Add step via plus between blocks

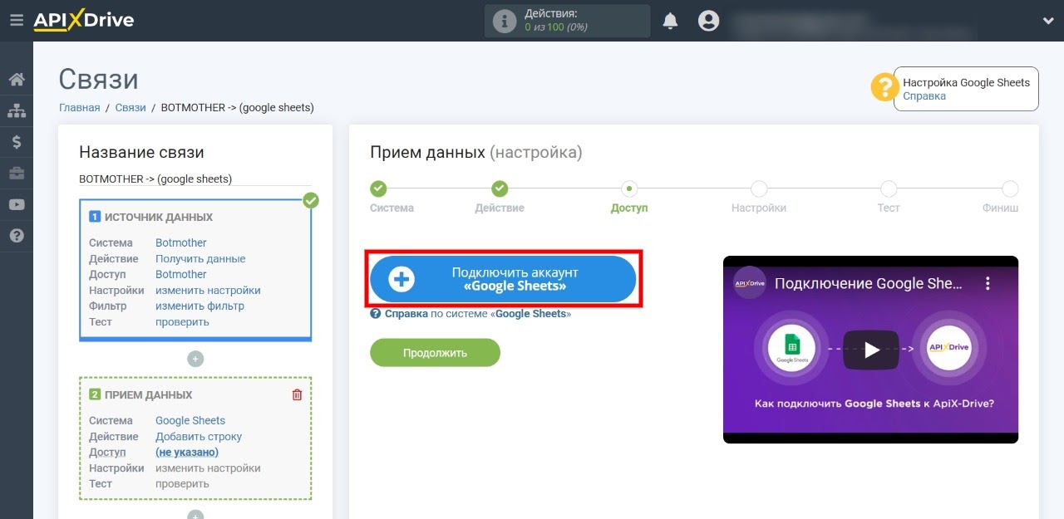(x=195, y=359)
